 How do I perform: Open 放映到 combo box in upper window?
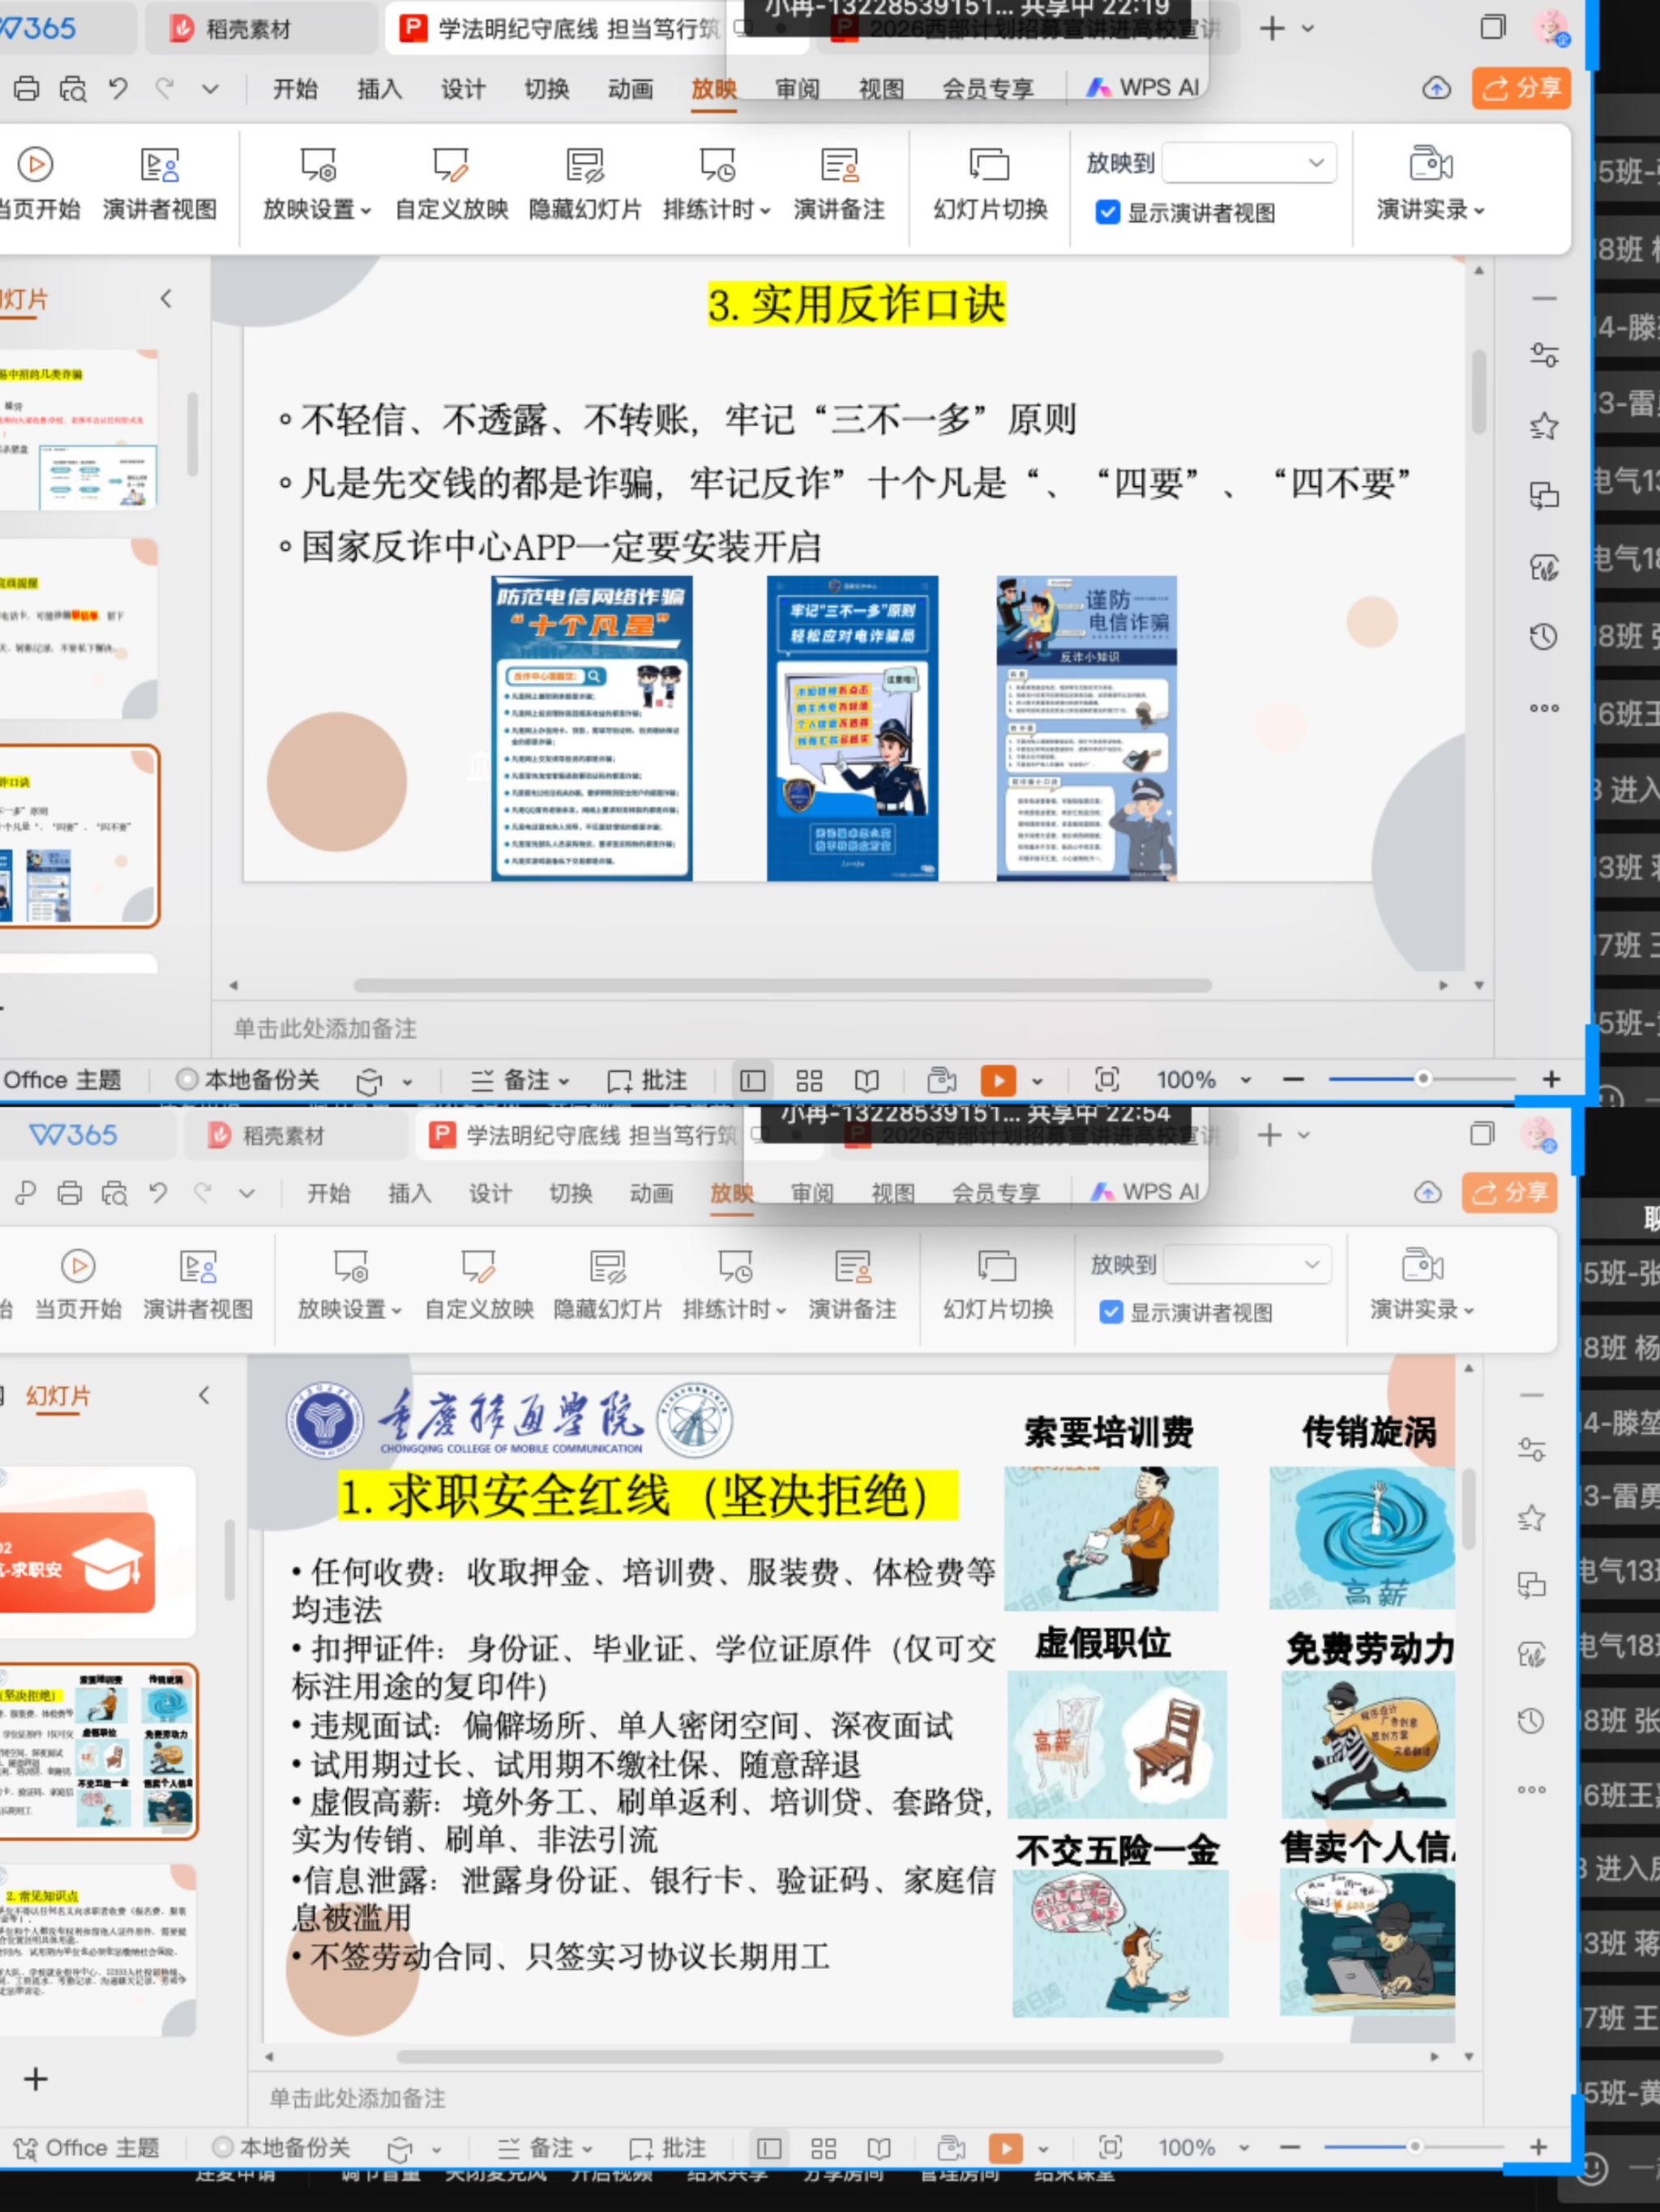click(1249, 163)
